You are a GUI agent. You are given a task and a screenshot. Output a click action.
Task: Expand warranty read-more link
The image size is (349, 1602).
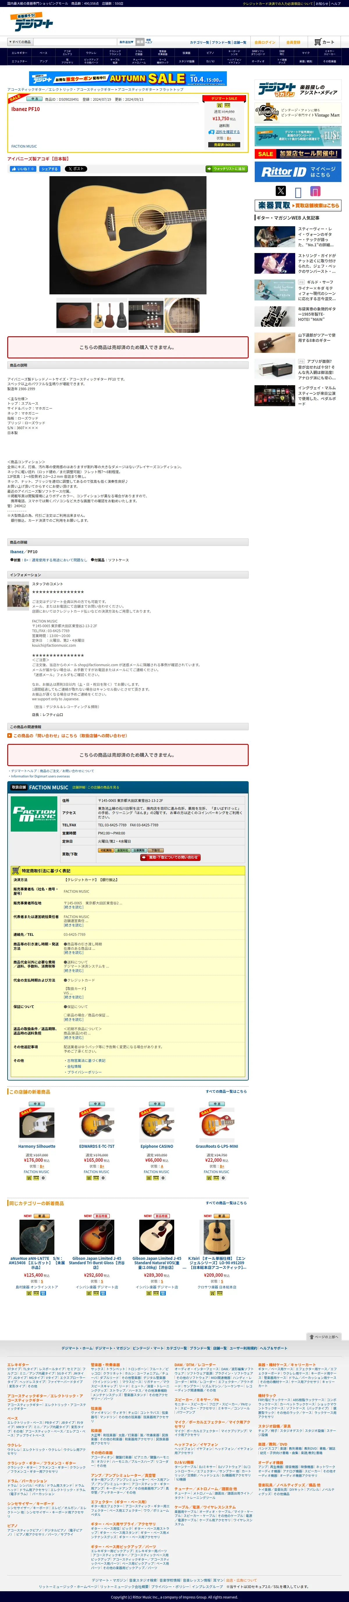coord(73,1020)
